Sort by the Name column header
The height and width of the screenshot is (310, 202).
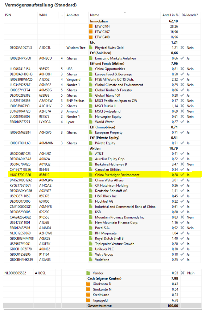(x=95, y=15)
